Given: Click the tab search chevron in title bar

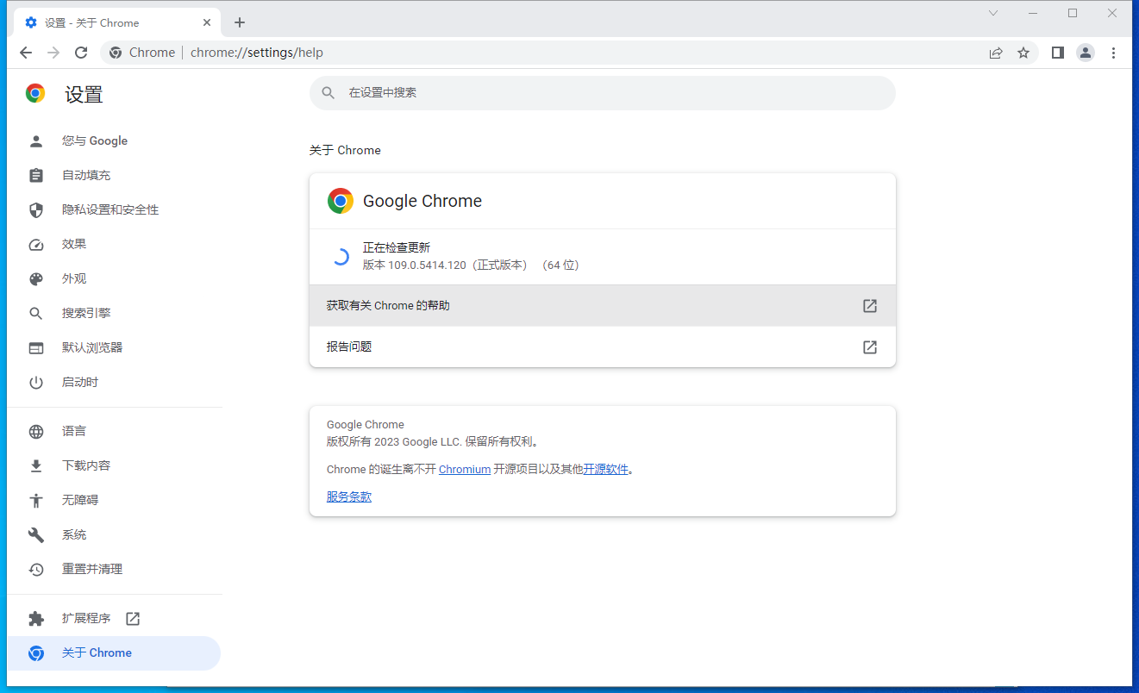Looking at the screenshot, I should [x=993, y=13].
